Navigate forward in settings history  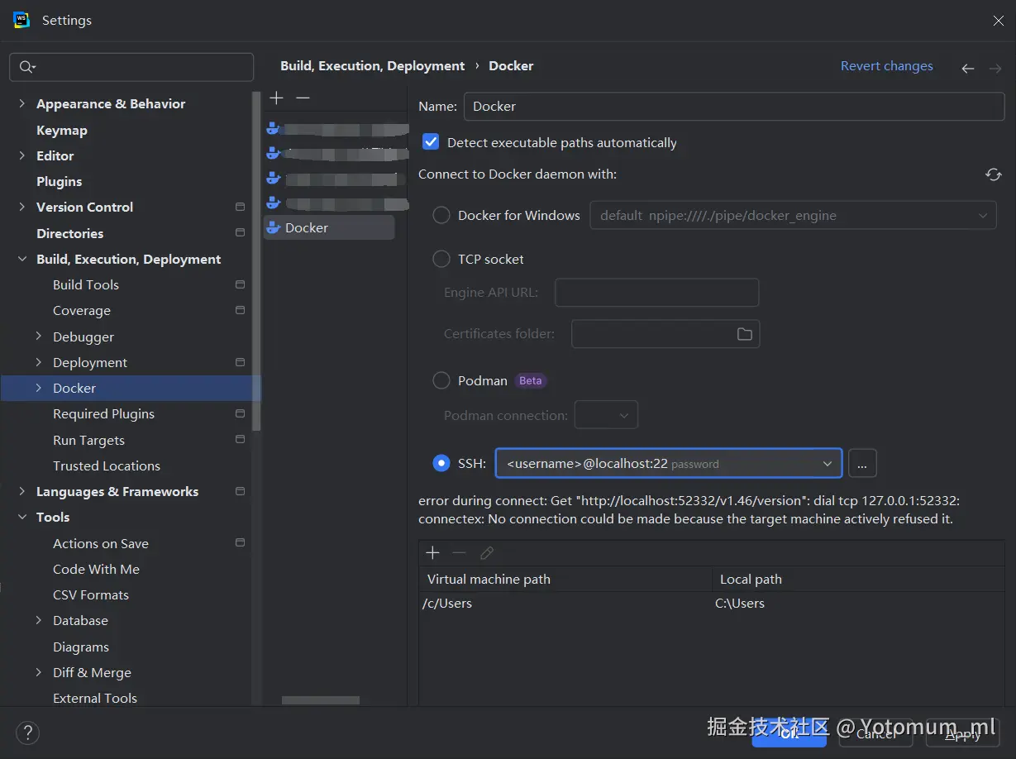[x=995, y=69]
